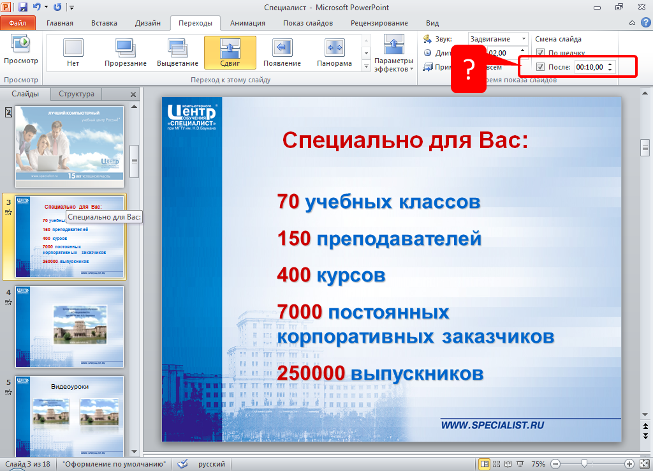
Task: Start slideshow from status bar icon
Action: coord(521,464)
